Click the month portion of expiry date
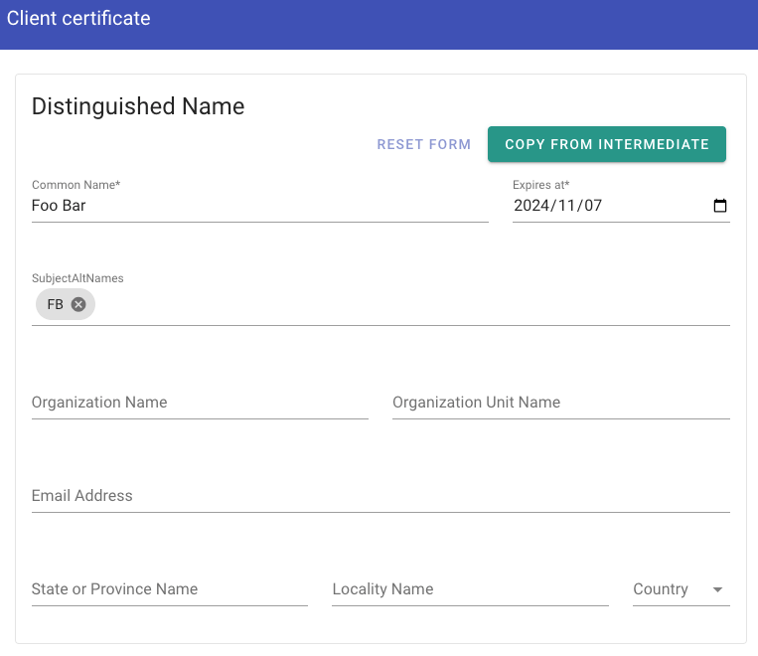The width and height of the screenshot is (758, 656). pyautogui.click(x=566, y=206)
